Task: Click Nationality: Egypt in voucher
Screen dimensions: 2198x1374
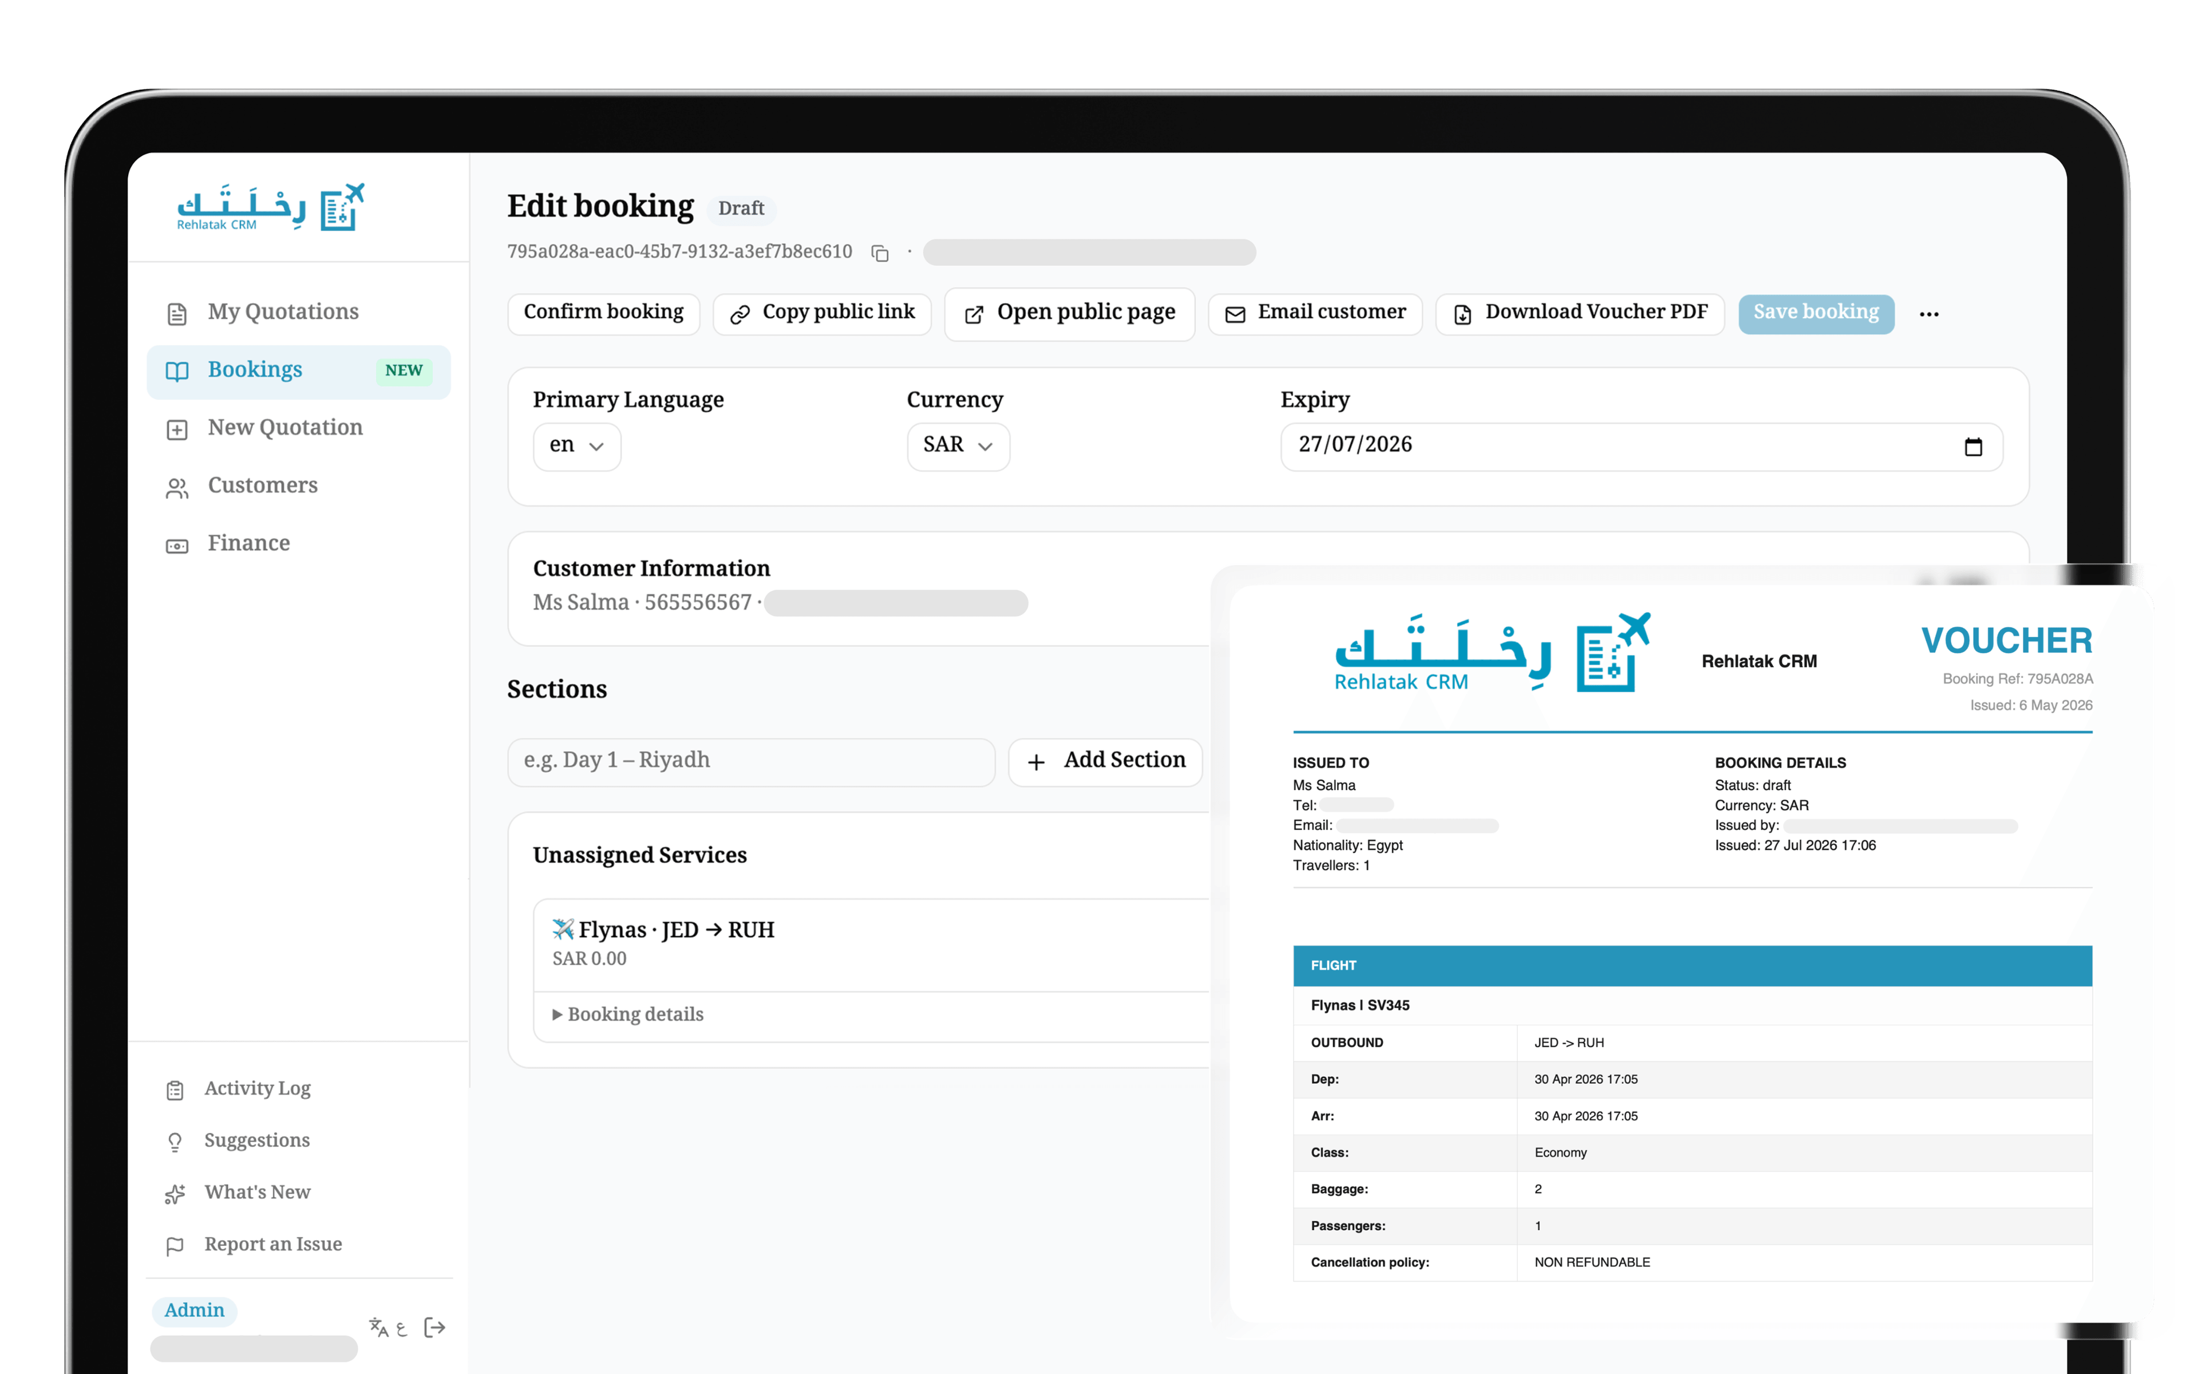Action: [x=1348, y=846]
